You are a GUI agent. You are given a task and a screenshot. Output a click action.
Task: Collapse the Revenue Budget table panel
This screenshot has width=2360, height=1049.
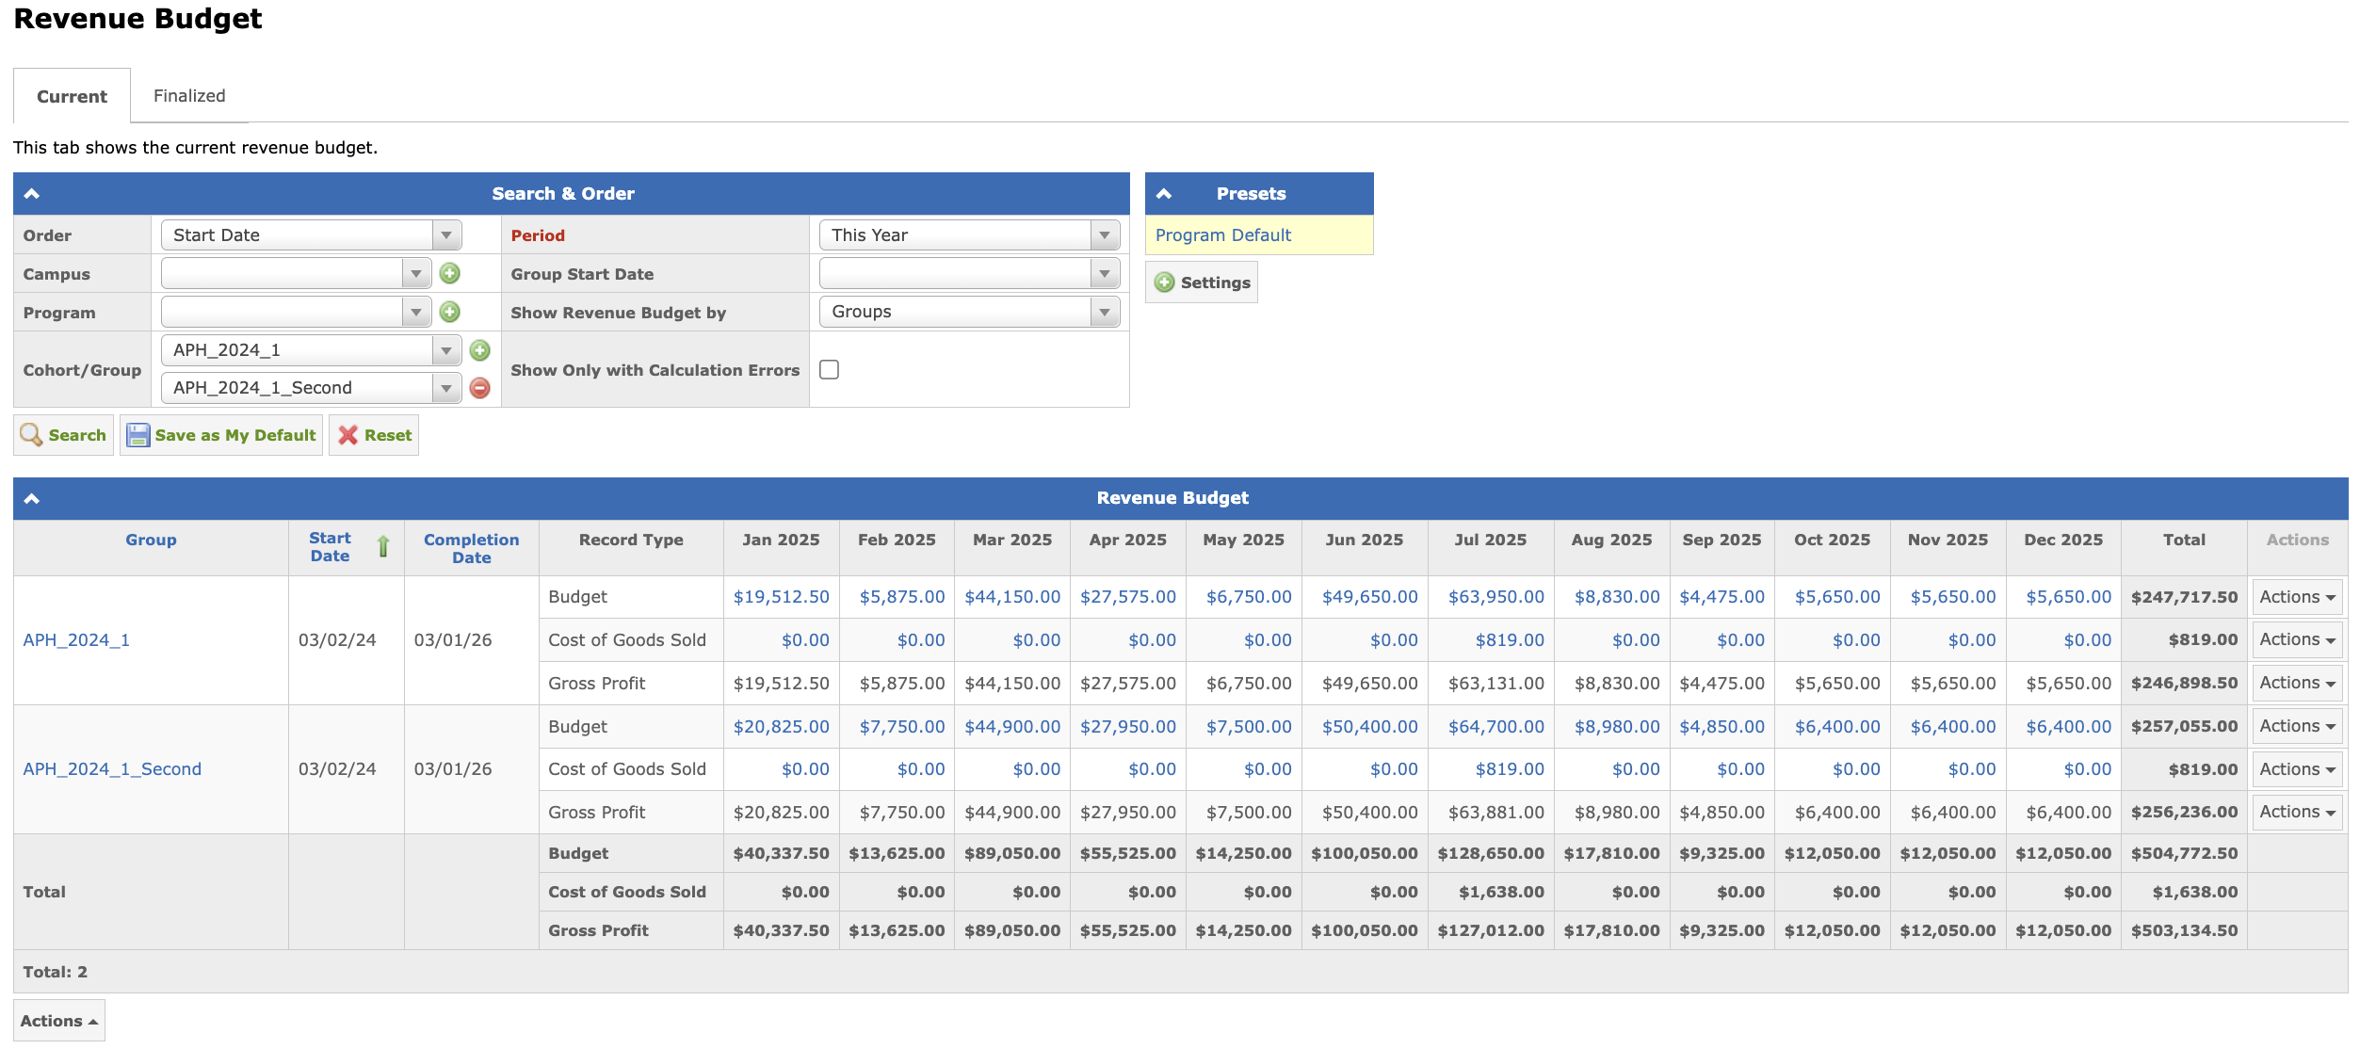coord(32,498)
